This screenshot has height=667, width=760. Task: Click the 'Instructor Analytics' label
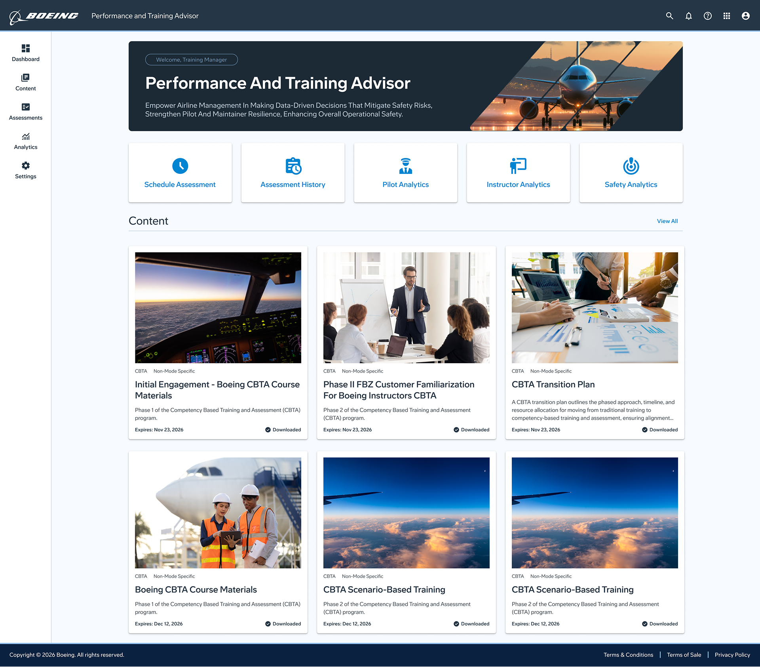[518, 185]
